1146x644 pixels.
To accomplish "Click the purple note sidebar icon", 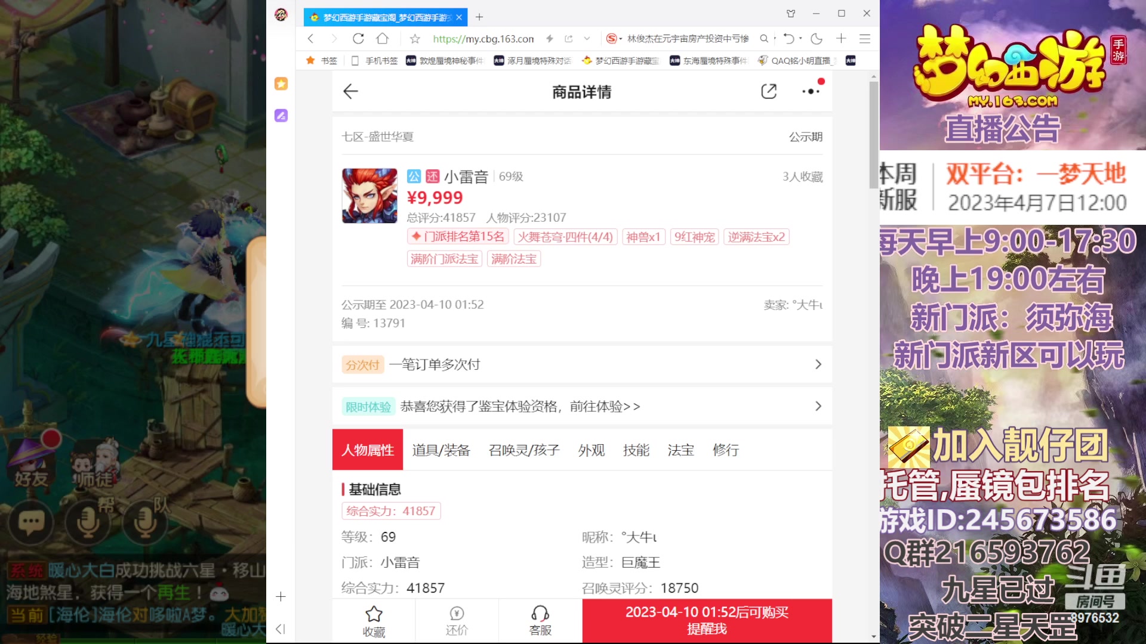I will click(x=281, y=115).
